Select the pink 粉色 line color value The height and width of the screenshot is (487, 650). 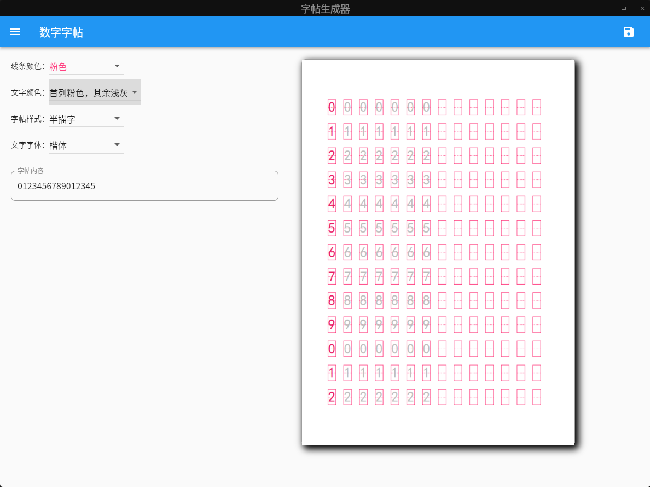point(58,67)
